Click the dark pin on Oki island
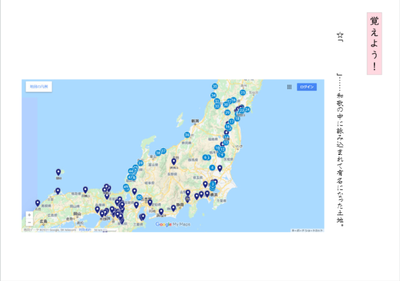 [x=58, y=172]
